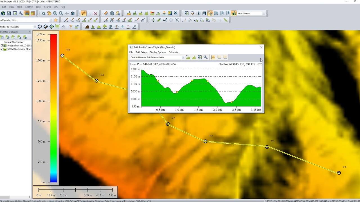Click the 3D View cube icon

[x=204, y=13]
